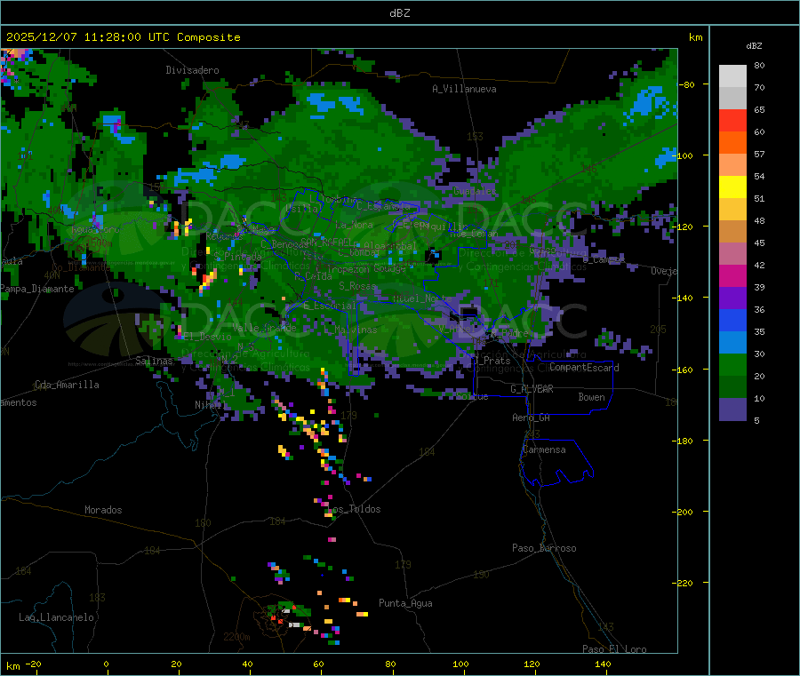Image resolution: width=800 pixels, height=676 pixels.
Task: Click the km unit label at bottom left
Action: pos(12,666)
